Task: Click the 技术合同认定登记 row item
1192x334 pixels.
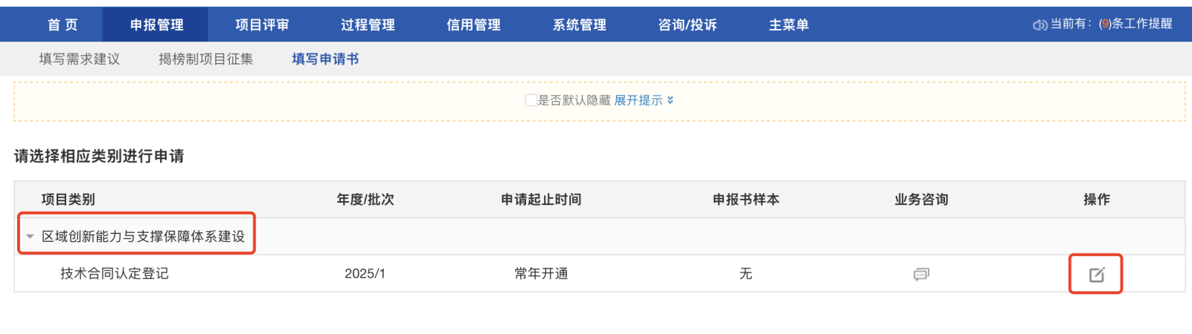Action: pos(115,274)
